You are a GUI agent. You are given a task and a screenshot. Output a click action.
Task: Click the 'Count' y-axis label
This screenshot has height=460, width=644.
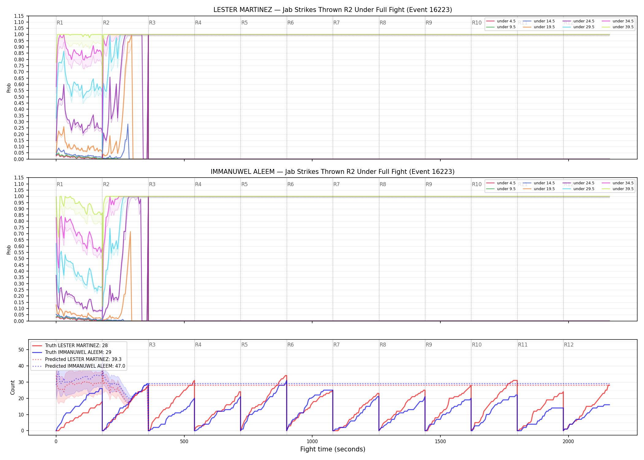point(13,387)
